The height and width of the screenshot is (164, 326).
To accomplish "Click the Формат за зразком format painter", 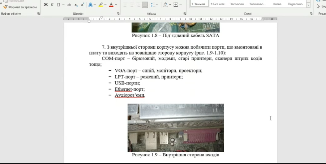I will pos(20,7).
